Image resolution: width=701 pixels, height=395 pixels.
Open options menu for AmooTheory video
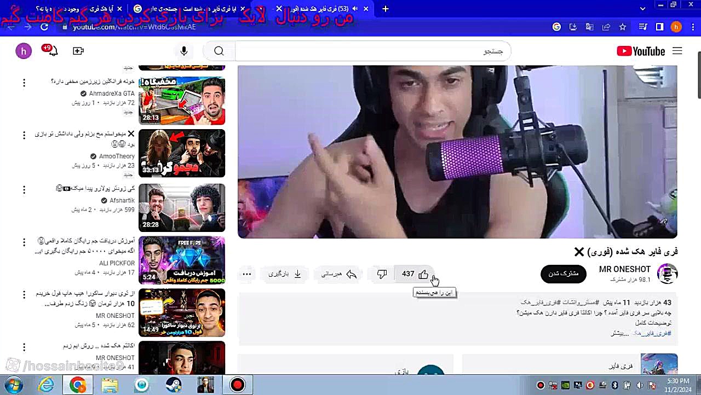click(24, 135)
